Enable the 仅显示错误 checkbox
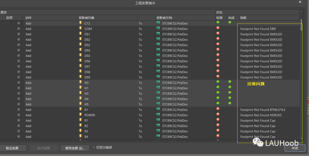The width and height of the screenshot is (309, 156). point(94,147)
